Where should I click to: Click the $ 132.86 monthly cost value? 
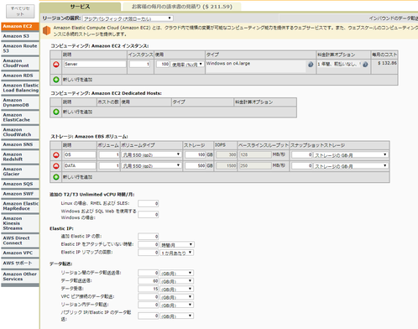[x=387, y=63]
